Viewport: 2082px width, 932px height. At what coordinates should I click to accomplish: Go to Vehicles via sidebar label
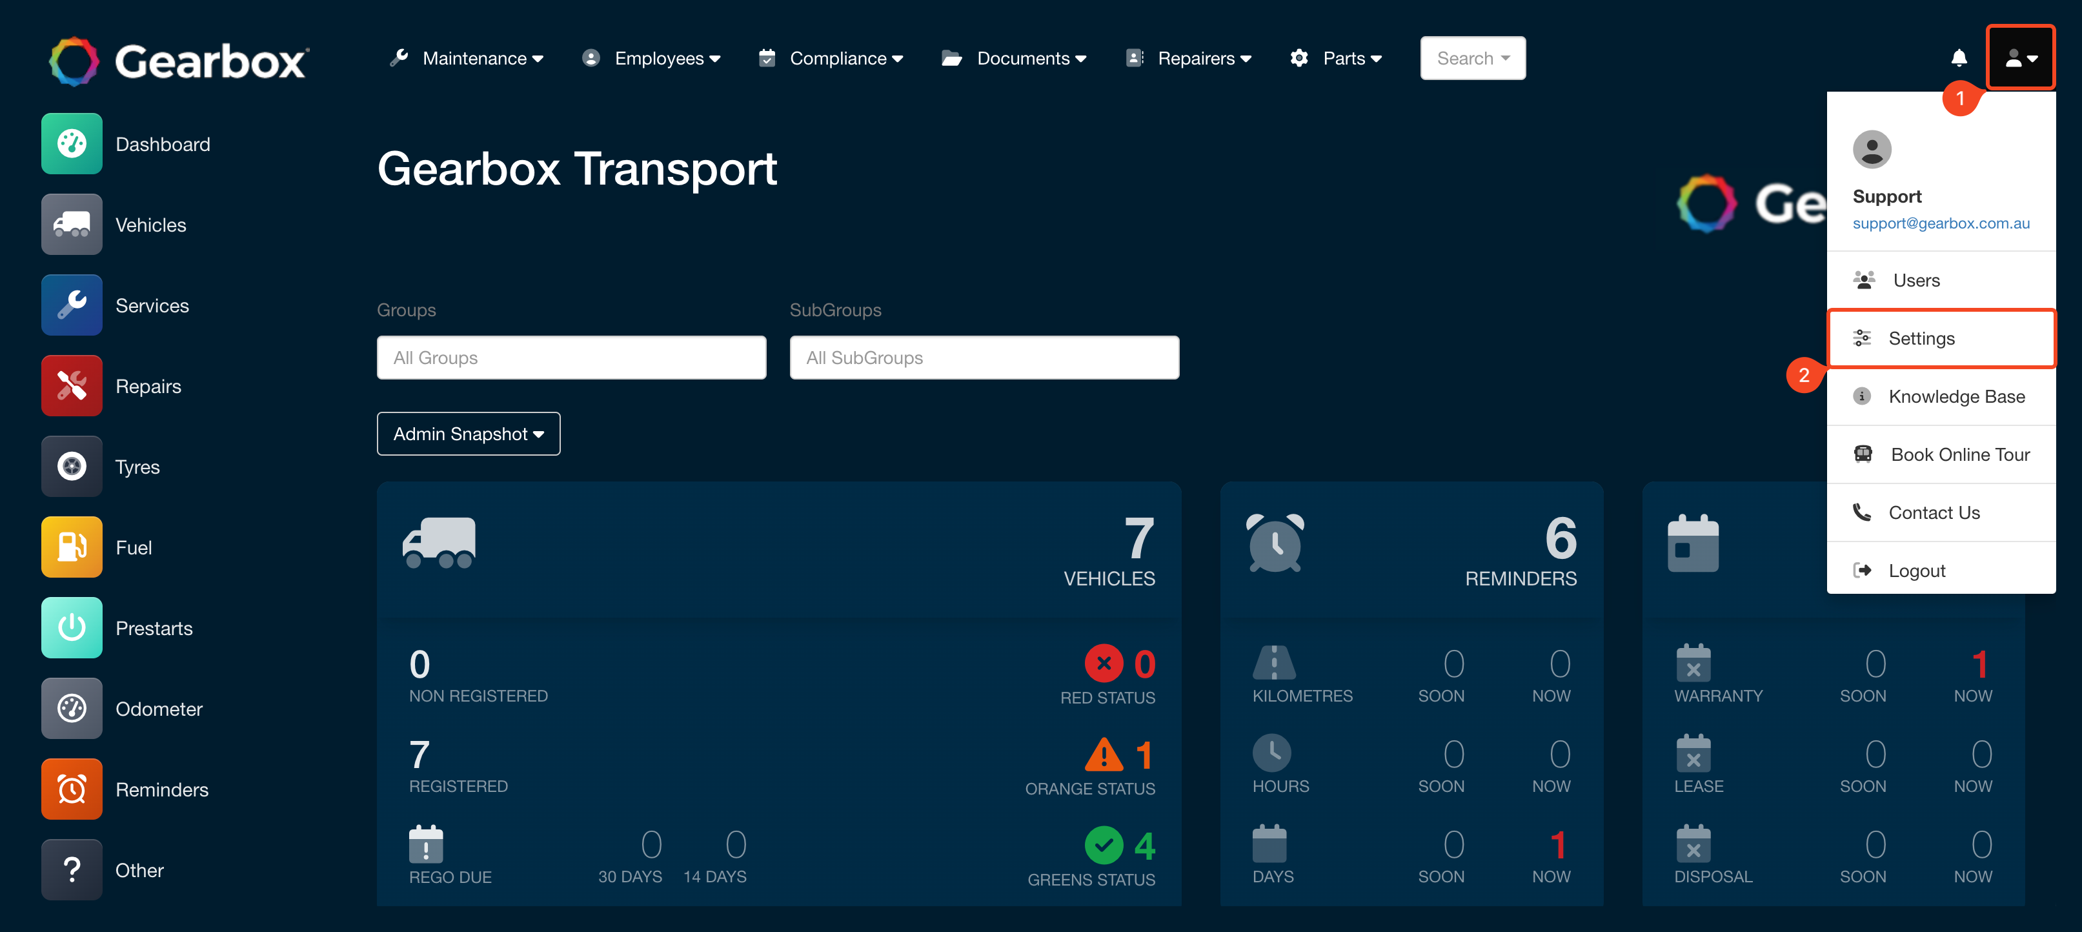pos(150,225)
